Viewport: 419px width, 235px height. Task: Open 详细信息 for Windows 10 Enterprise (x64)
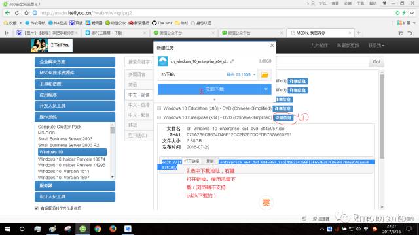pyautogui.click(x=283, y=117)
